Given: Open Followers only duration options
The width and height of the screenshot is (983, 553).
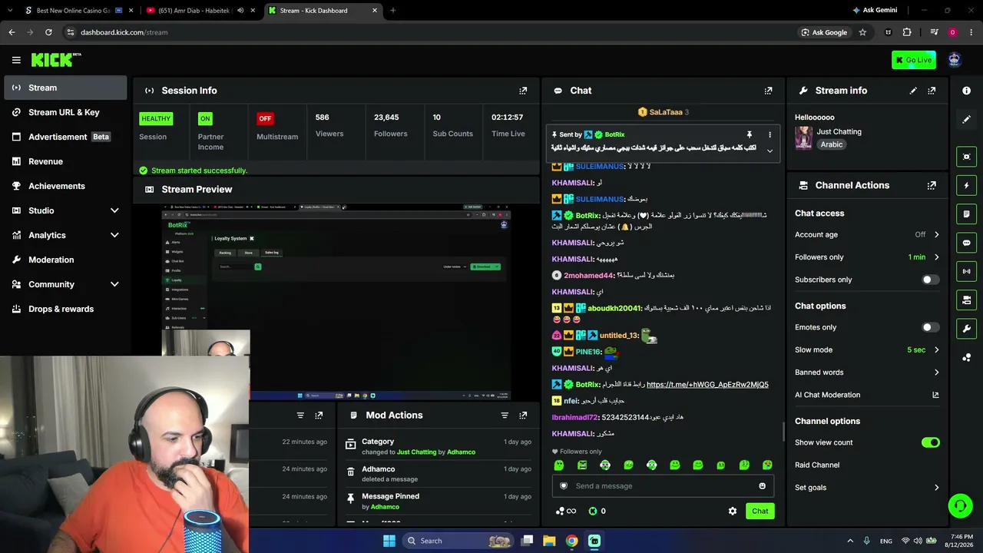Looking at the screenshot, I should [x=867, y=257].
